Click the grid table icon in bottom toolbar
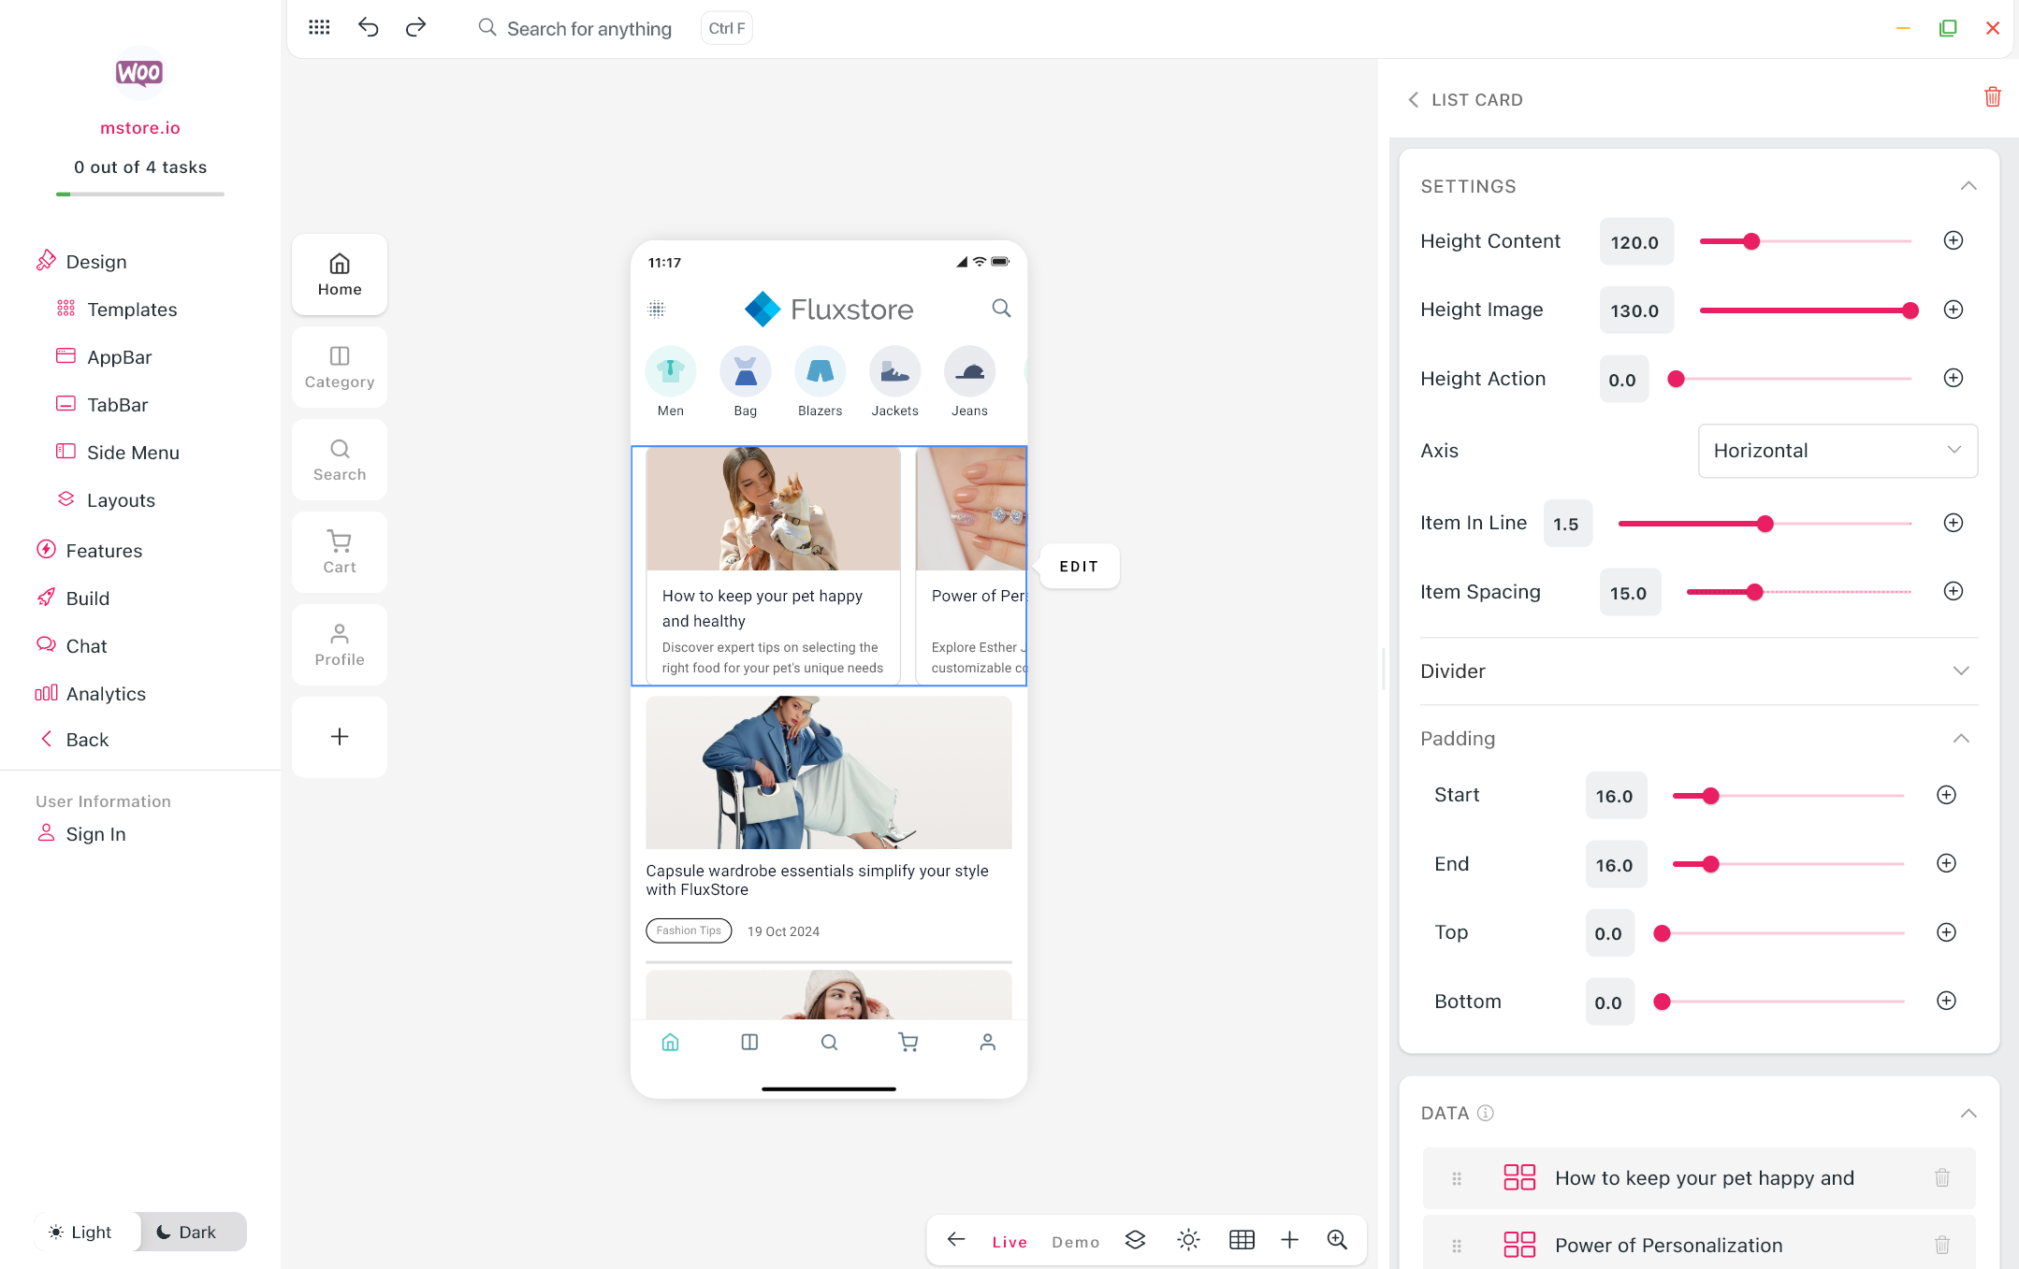The height and width of the screenshot is (1269, 2019). (x=1242, y=1240)
